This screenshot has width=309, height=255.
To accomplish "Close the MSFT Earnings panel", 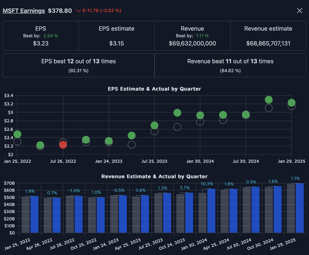I will tap(300, 11).
